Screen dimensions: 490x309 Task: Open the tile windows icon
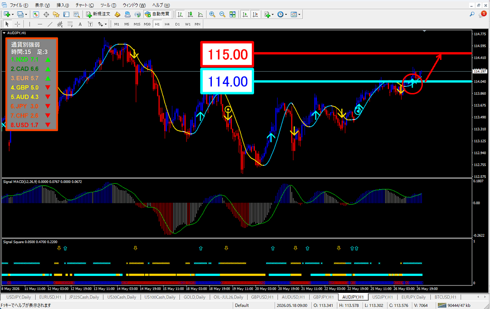(x=232, y=15)
